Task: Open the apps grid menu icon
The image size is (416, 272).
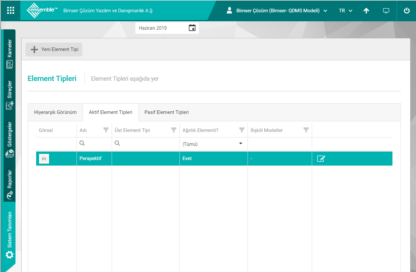Action: click(x=11, y=11)
